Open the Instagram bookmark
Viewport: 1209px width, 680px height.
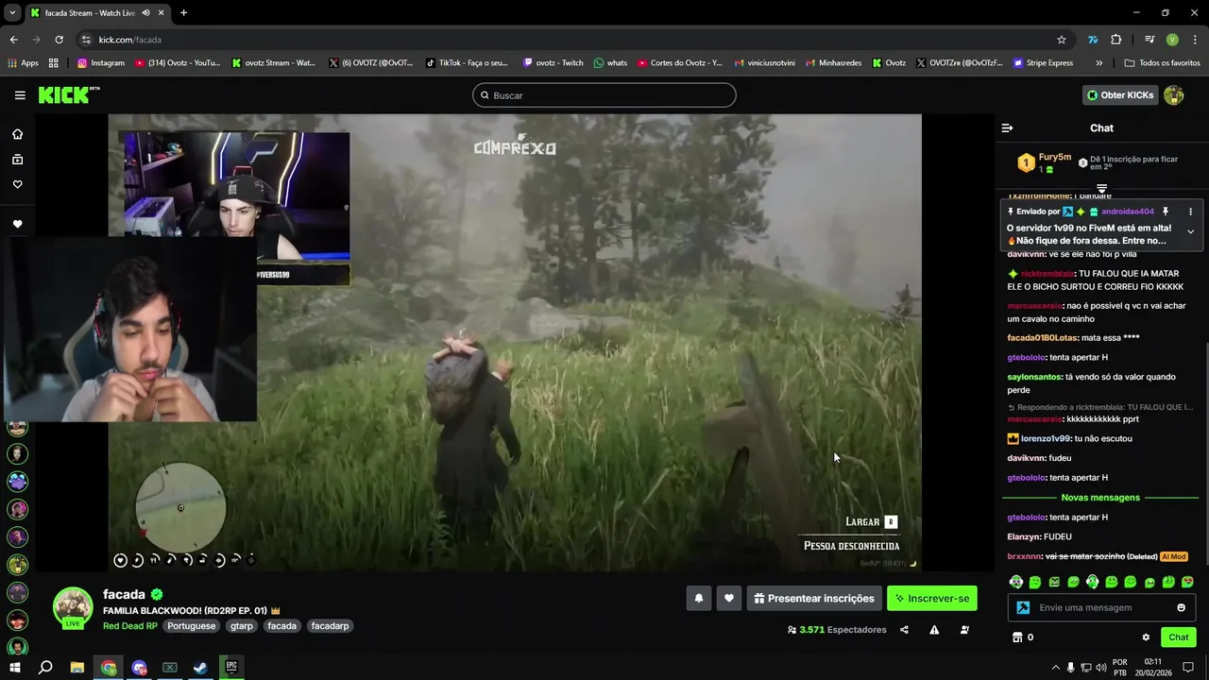click(x=101, y=63)
